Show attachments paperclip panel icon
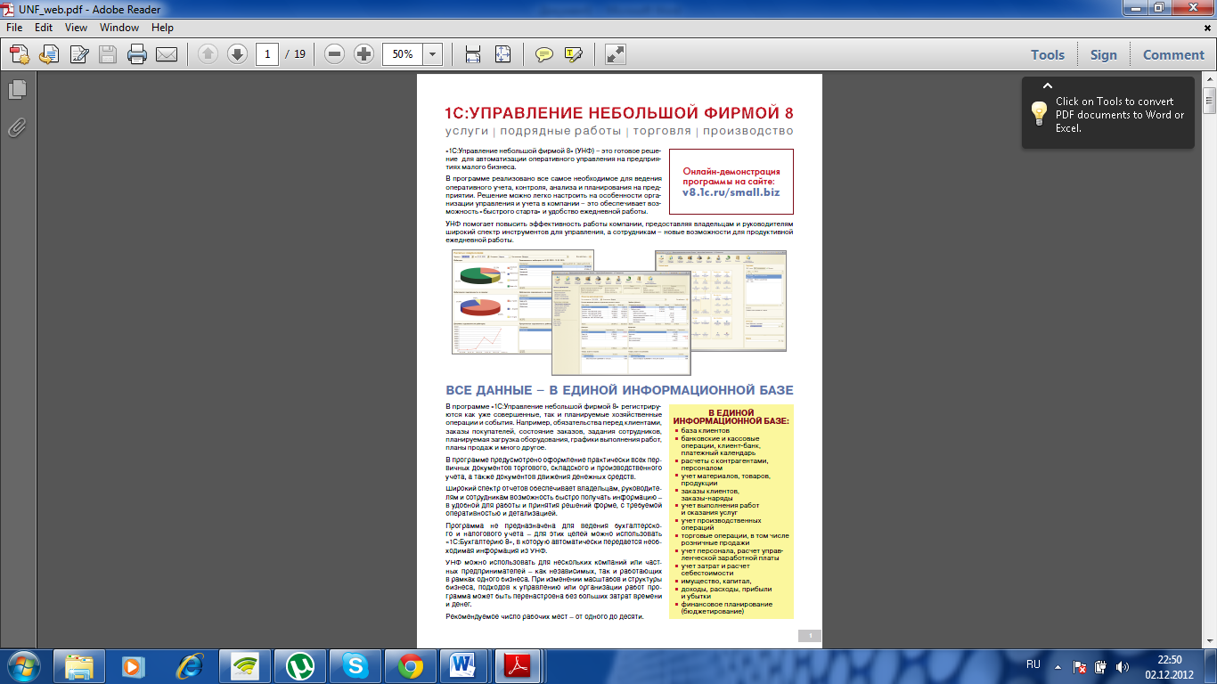The image size is (1217, 684). pos(17,127)
